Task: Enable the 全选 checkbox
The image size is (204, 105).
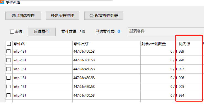Action: (x=12, y=32)
